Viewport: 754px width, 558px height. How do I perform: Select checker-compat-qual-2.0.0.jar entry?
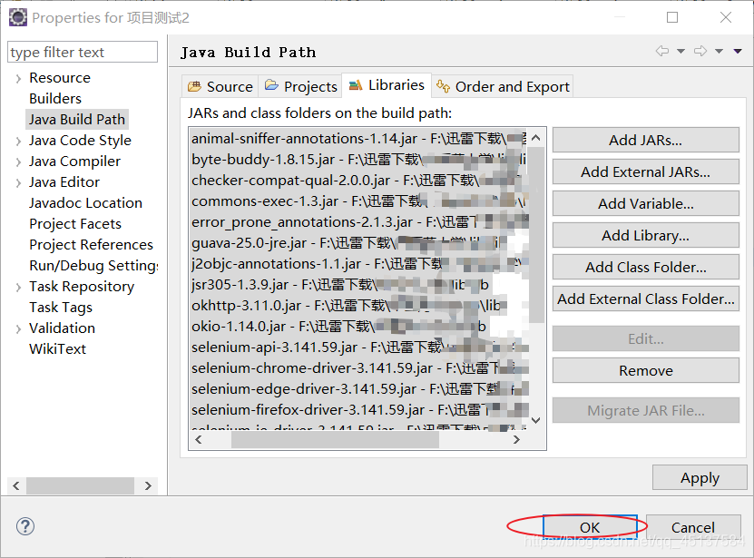click(x=358, y=181)
